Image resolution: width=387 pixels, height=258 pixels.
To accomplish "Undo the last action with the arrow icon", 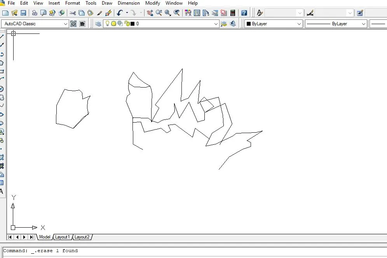I will 120,13.
